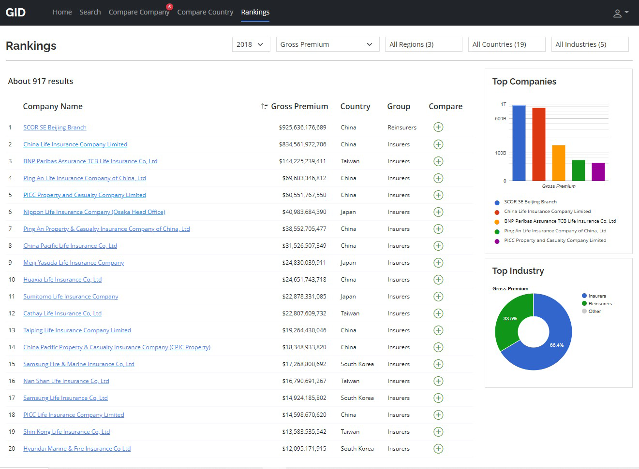
Task: Open Hyundai Marine & Fire Insurance link
Action: [77, 449]
